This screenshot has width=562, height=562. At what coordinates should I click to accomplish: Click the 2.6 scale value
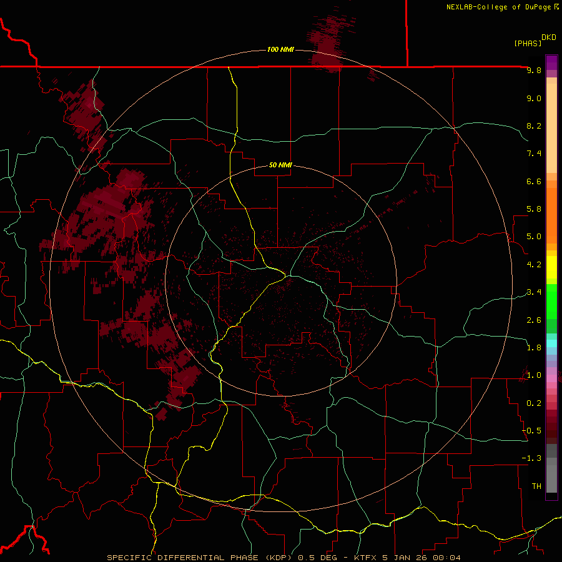(x=534, y=320)
